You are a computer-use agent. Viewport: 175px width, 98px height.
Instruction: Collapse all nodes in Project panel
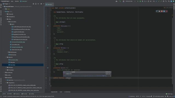pos(38,4)
